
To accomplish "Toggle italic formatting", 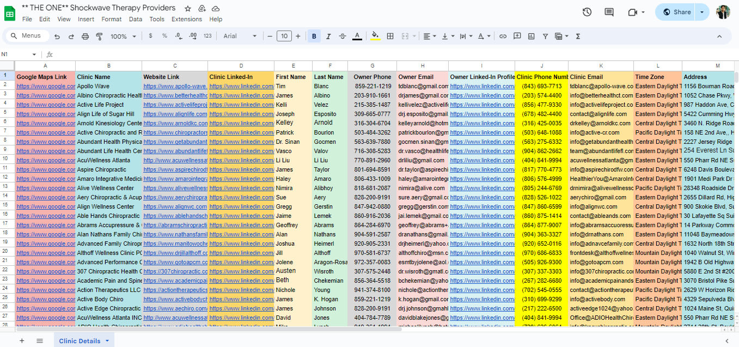I will [x=328, y=36].
